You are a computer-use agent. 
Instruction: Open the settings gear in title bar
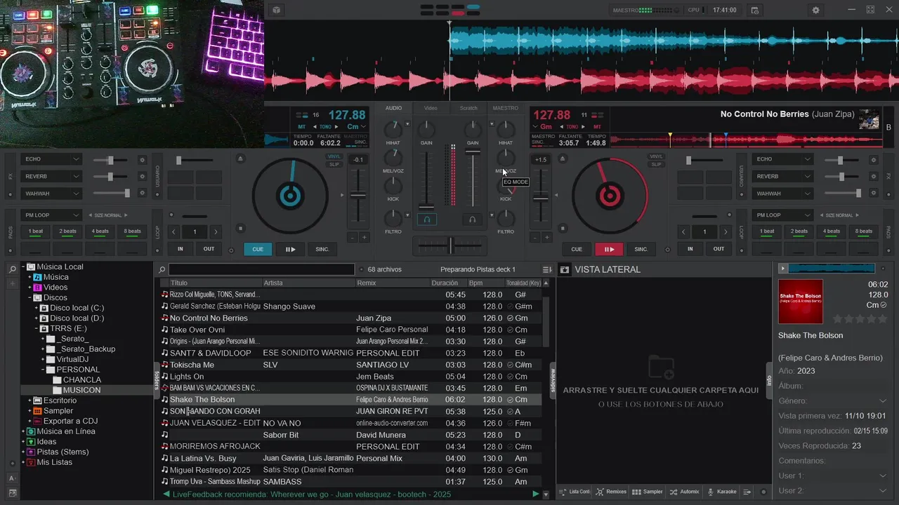pos(815,10)
